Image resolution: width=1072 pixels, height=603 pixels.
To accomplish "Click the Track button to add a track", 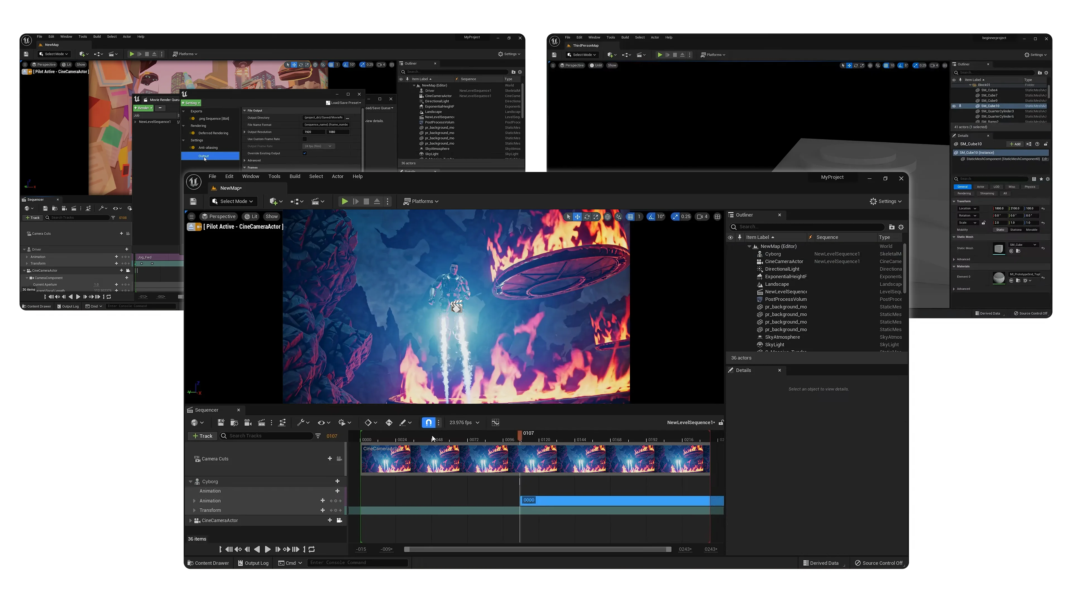I will (202, 436).
